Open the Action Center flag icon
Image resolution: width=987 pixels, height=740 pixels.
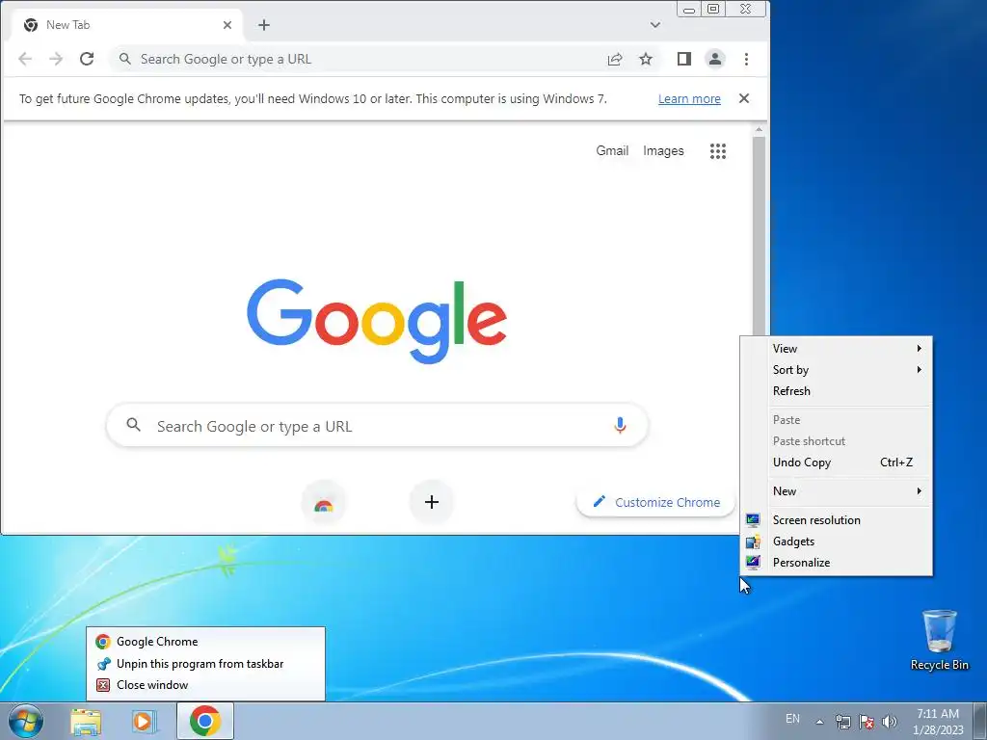(x=867, y=722)
